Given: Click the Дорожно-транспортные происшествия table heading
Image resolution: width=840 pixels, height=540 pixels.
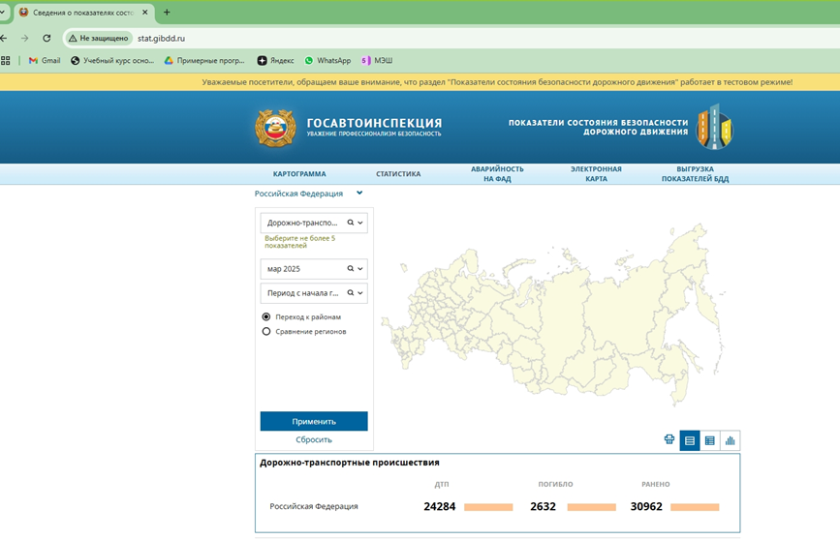Looking at the screenshot, I should click(350, 463).
